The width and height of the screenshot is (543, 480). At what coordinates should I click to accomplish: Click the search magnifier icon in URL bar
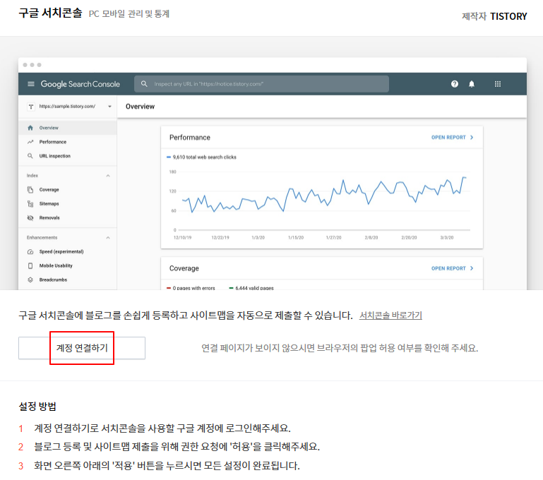[144, 84]
